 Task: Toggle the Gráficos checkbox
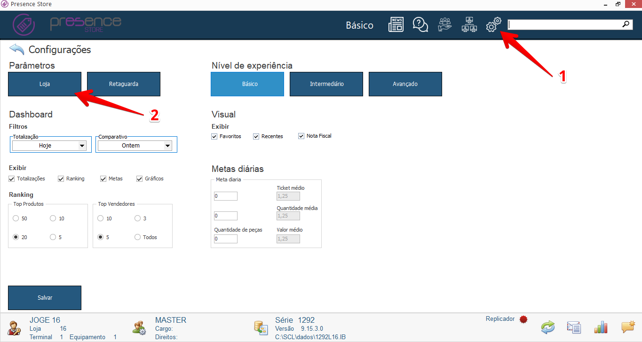coord(139,179)
